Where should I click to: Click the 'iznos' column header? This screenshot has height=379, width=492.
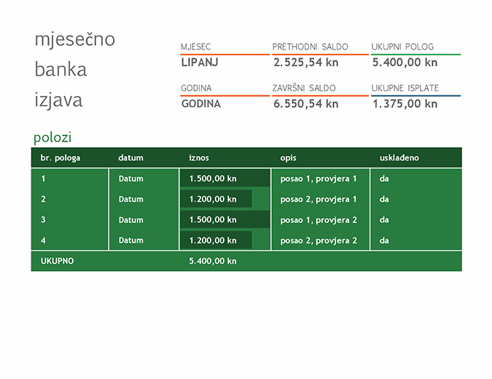pyautogui.click(x=199, y=157)
